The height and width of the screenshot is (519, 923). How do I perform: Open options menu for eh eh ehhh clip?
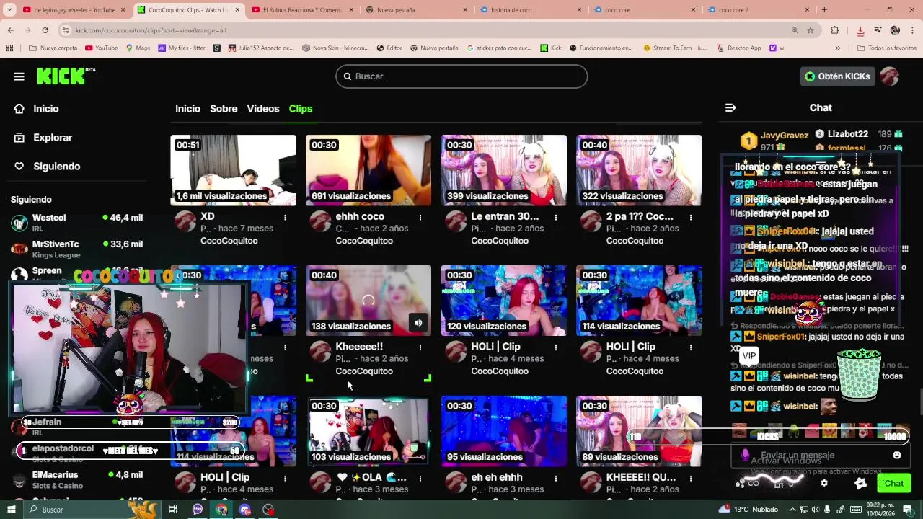[556, 478]
